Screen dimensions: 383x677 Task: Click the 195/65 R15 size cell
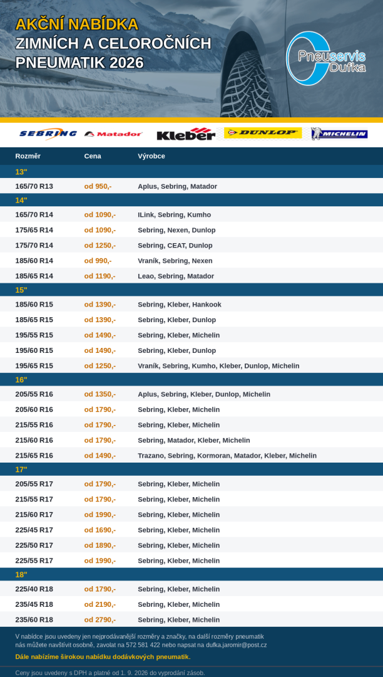tap(34, 366)
